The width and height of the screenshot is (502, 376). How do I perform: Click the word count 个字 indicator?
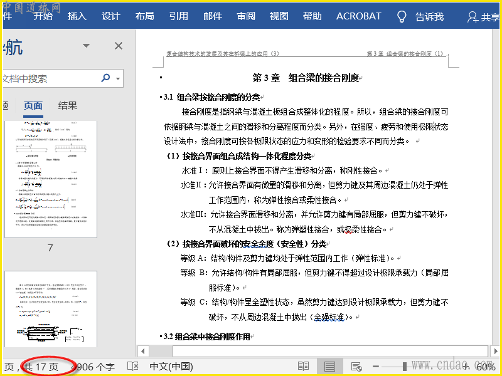pyautogui.click(x=93, y=367)
